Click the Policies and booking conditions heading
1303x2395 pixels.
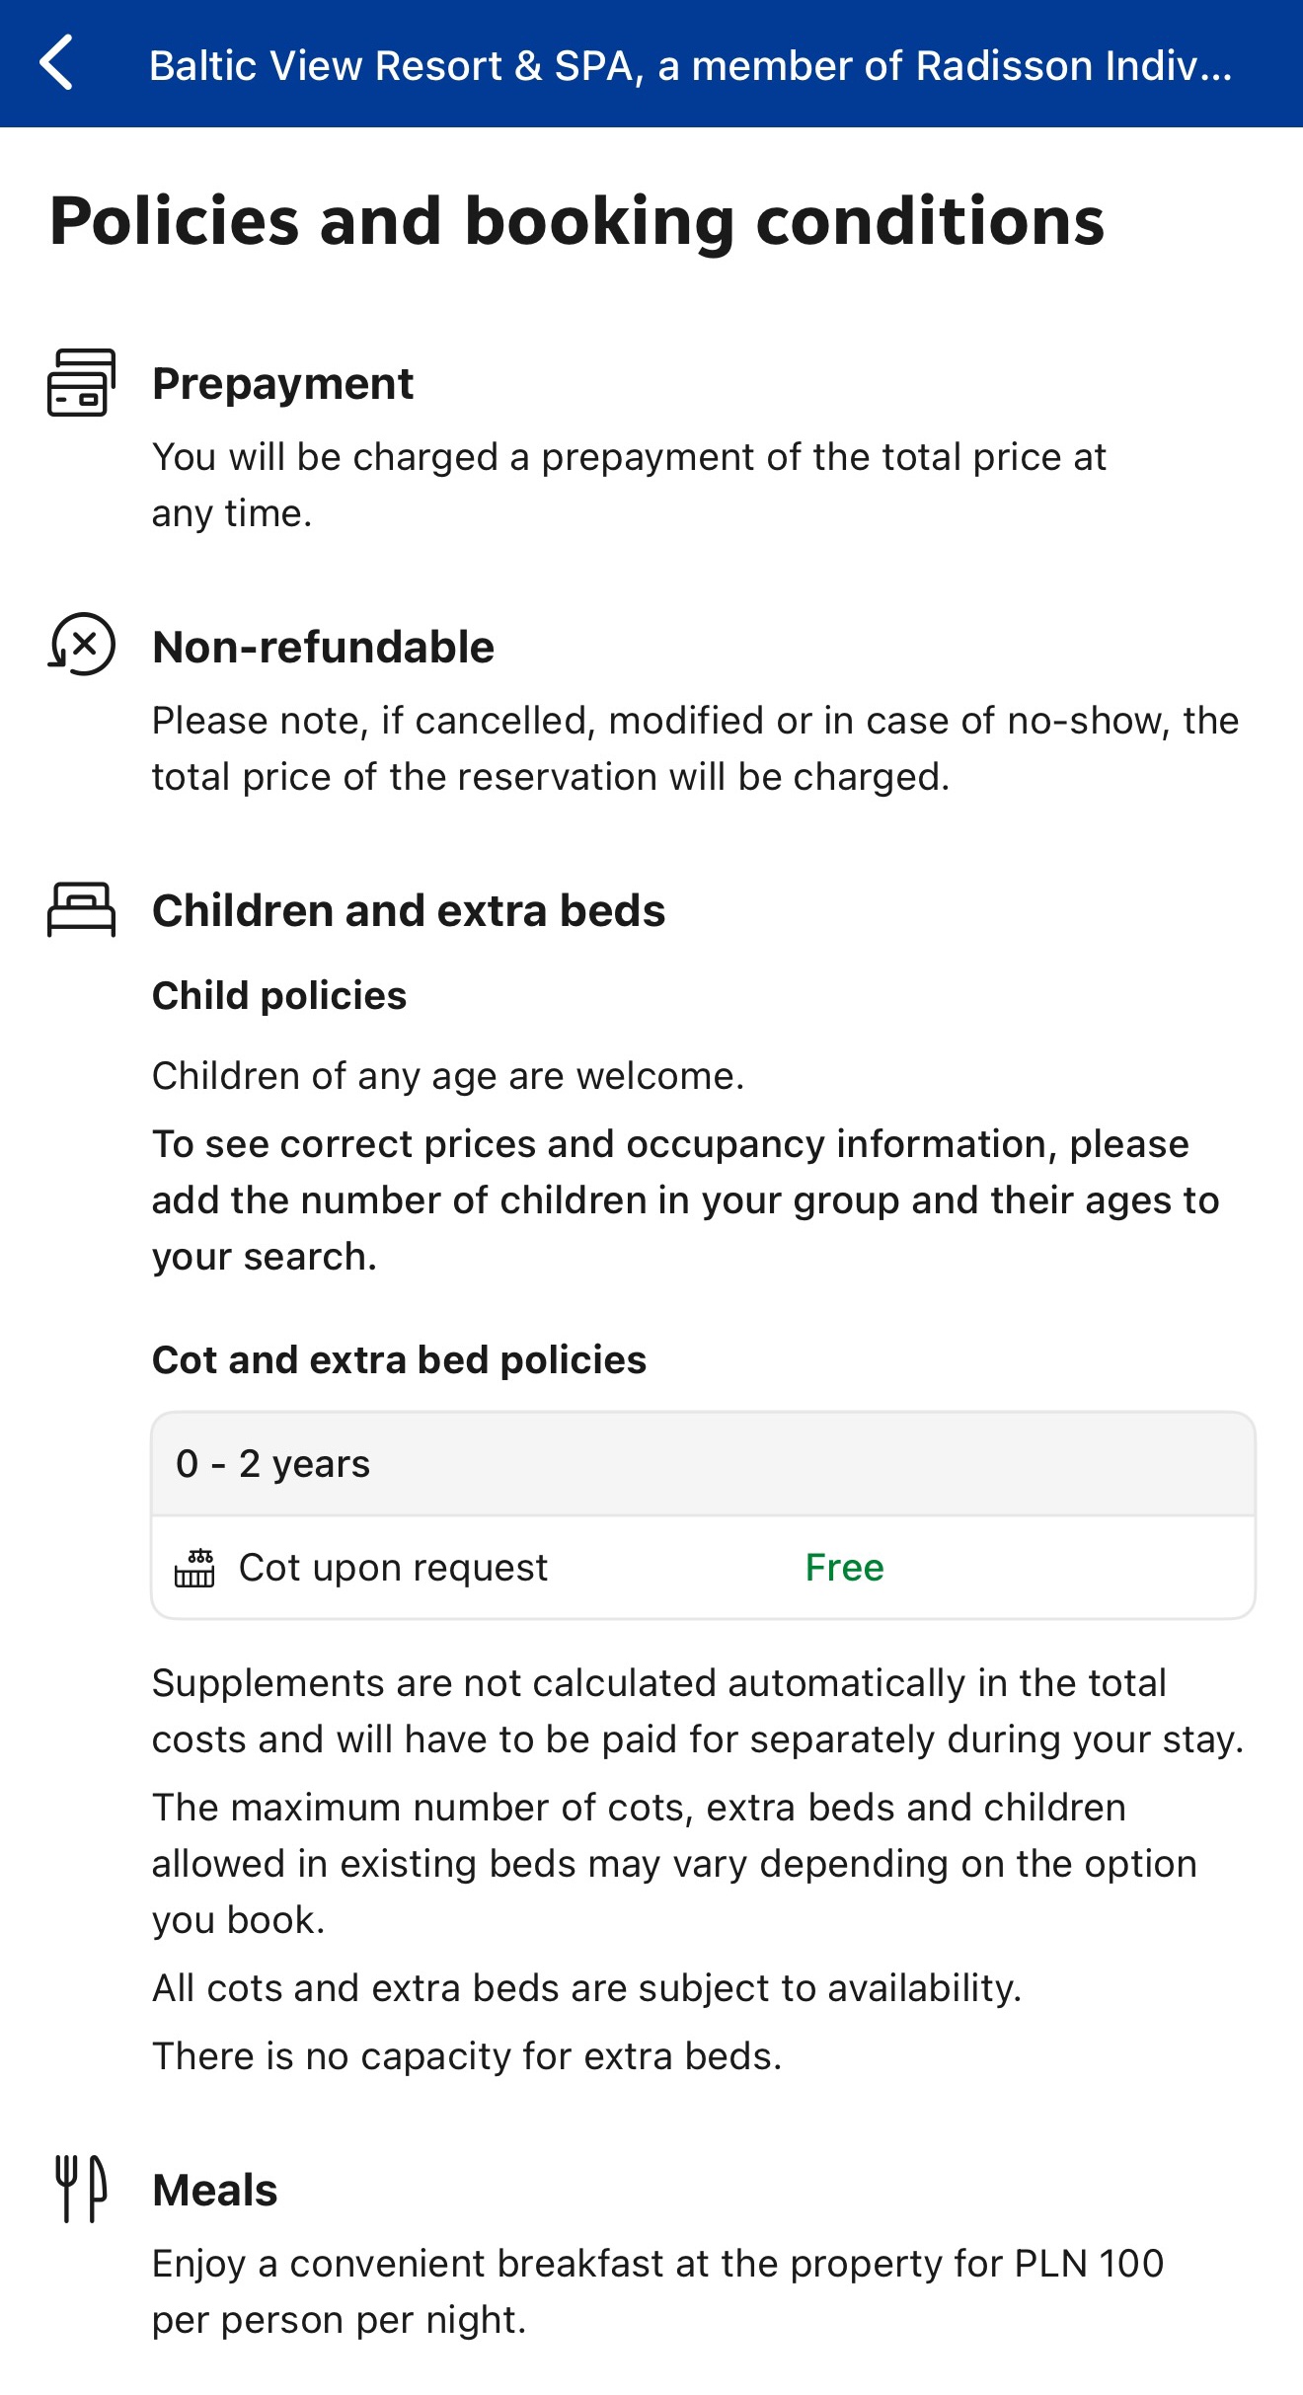[577, 221]
